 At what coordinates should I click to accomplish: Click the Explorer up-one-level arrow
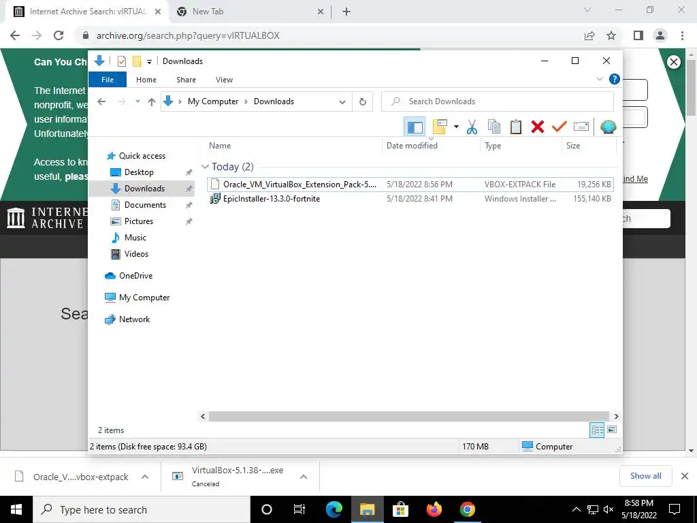click(x=152, y=101)
